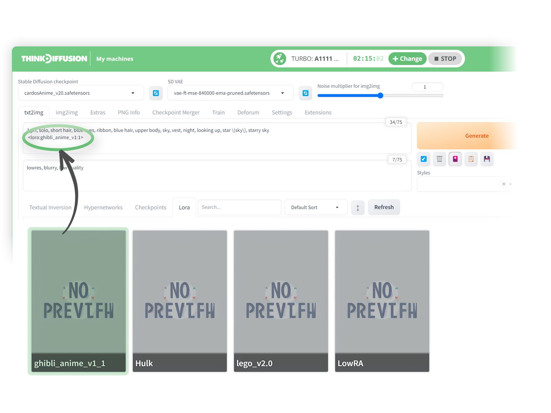Click the negative prompt text box
This screenshot has height=413, width=551.
[217, 176]
